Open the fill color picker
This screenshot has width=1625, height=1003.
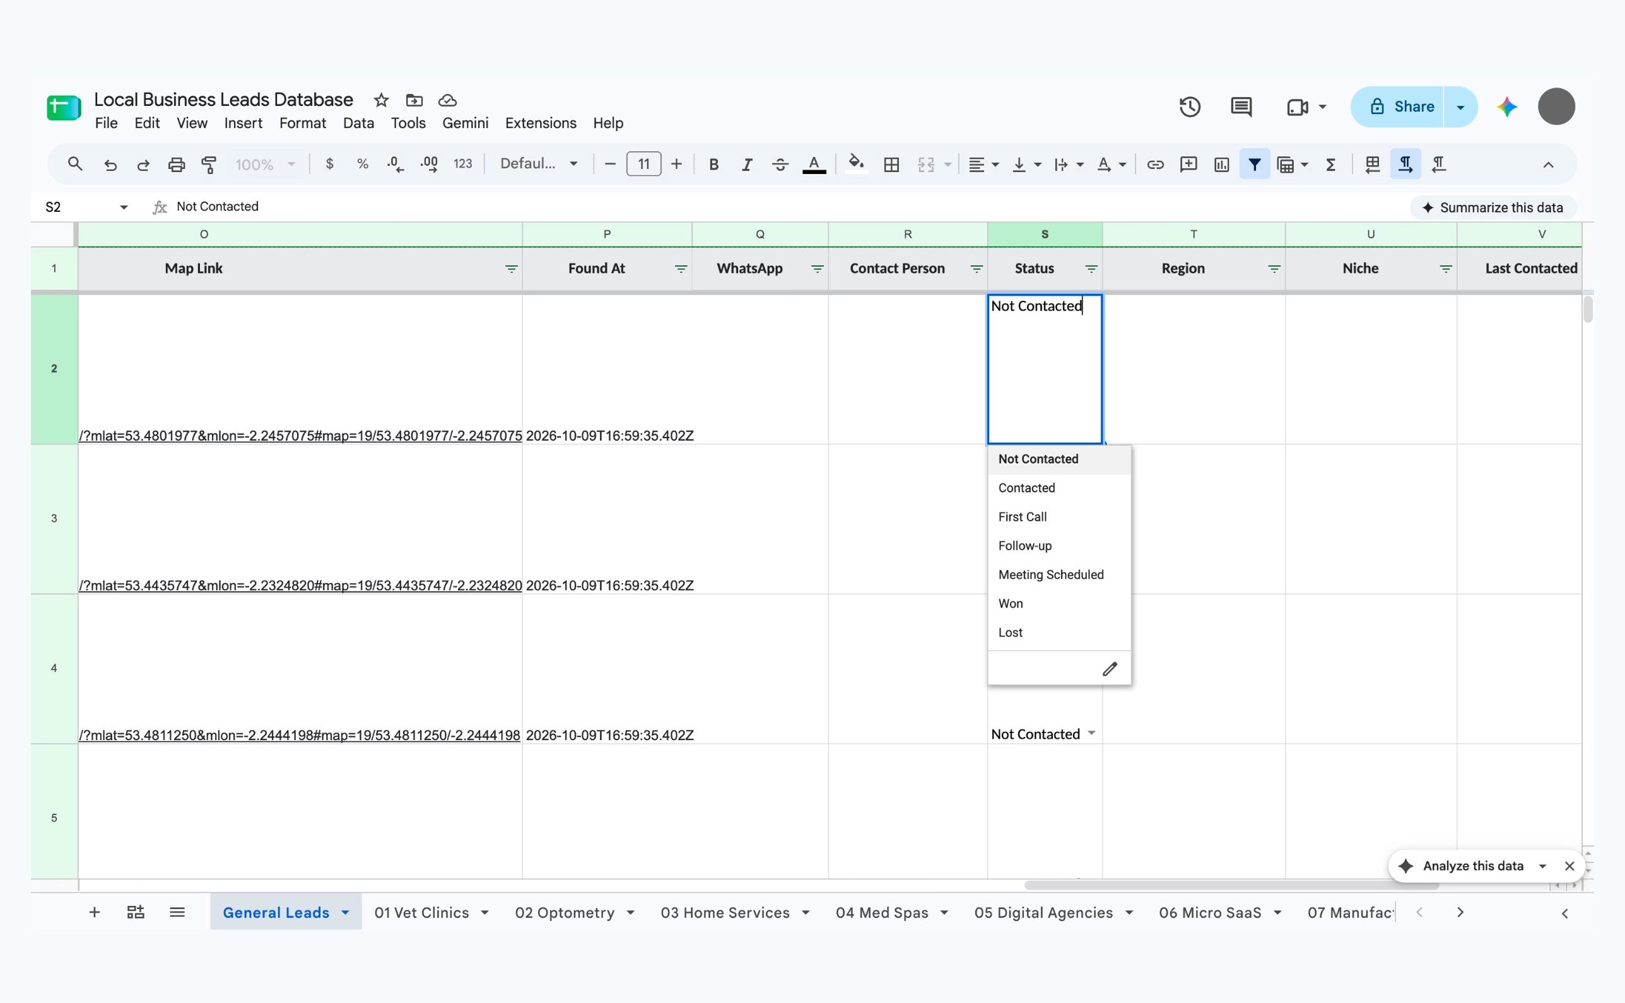pos(856,163)
